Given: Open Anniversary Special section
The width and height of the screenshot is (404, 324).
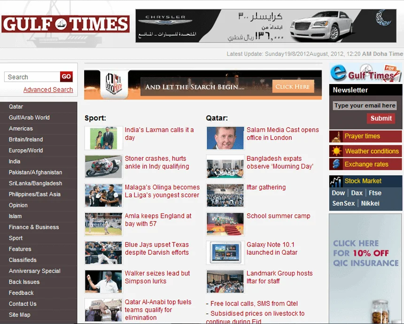Looking at the screenshot, I should click(x=34, y=271).
